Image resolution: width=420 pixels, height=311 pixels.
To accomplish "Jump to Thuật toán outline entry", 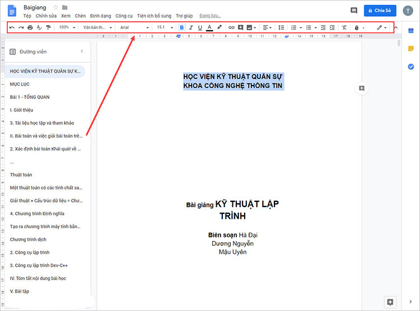I will click(x=21, y=175).
